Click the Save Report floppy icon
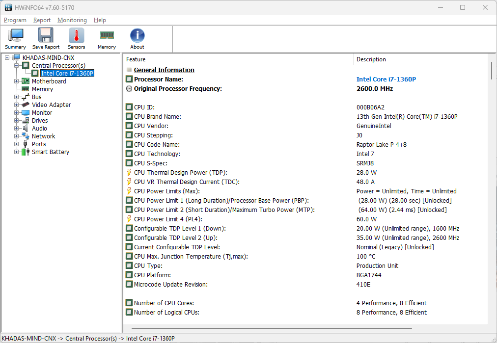Viewport: 497px width, 343px height. coord(46,35)
